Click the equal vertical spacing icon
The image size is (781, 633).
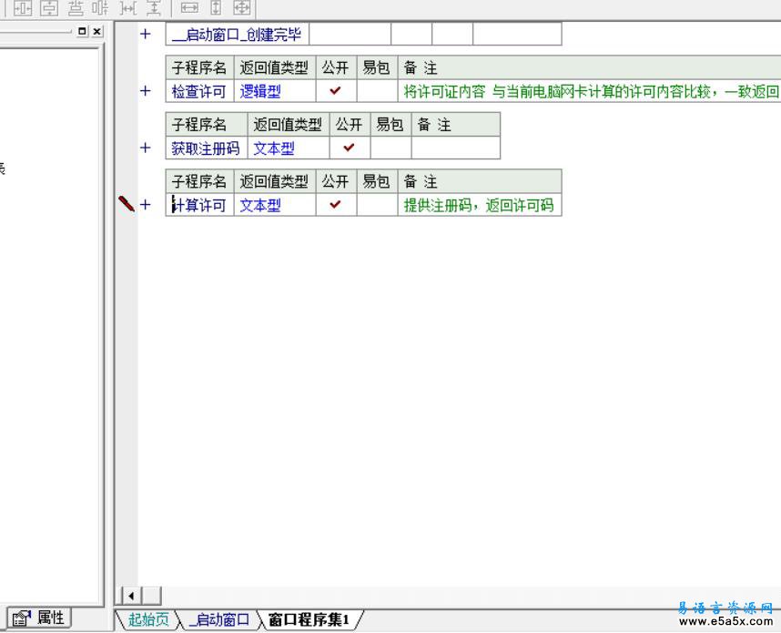coord(154,7)
